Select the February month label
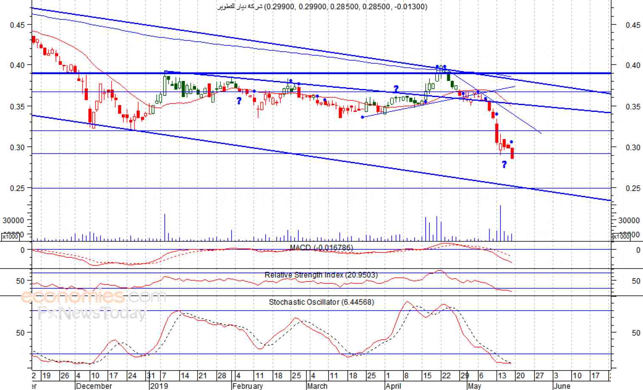The width and height of the screenshot is (643, 390). tap(247, 386)
